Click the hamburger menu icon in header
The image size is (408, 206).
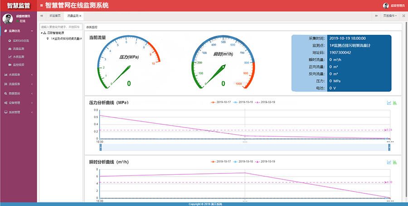(x=42, y=5)
